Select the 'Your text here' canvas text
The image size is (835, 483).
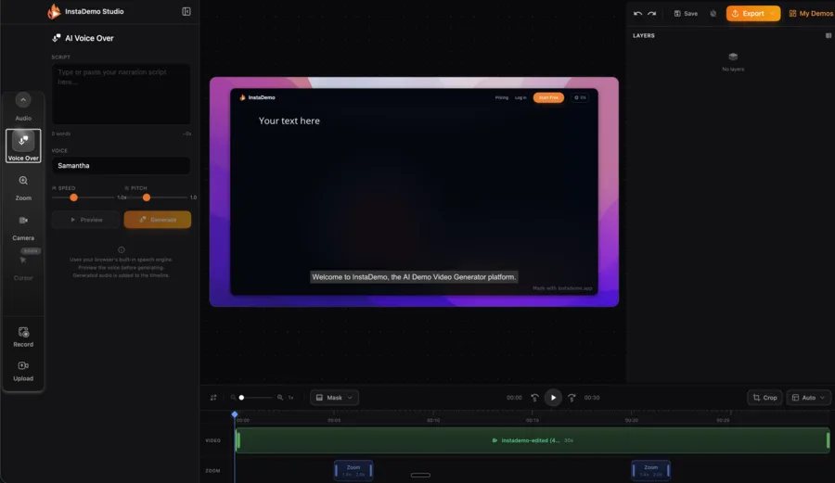pos(289,121)
